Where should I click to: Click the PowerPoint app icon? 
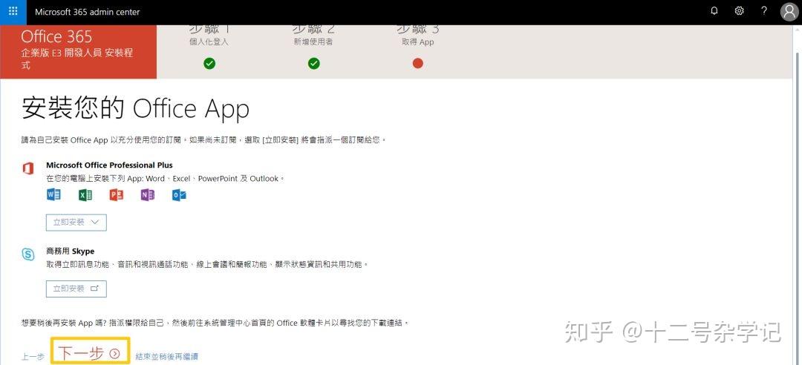click(x=116, y=195)
